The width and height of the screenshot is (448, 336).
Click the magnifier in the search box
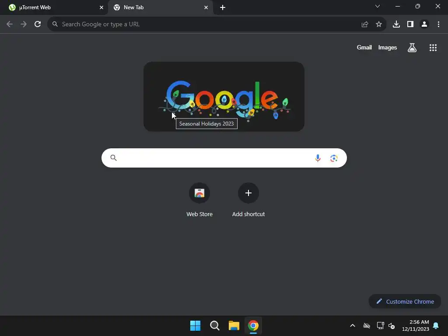click(x=113, y=157)
